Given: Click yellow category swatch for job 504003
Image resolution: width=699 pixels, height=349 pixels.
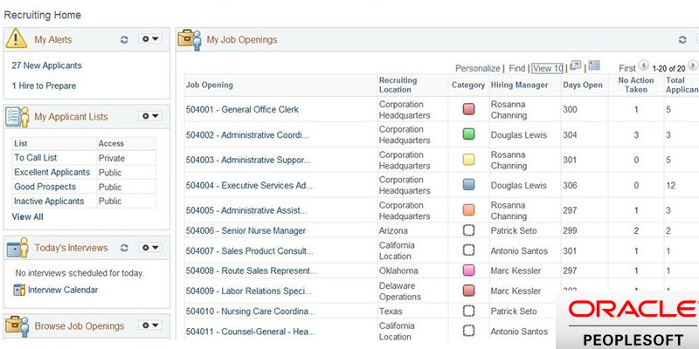Looking at the screenshot, I should click(468, 160).
